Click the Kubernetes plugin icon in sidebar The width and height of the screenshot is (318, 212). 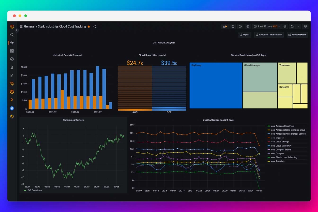[12, 108]
